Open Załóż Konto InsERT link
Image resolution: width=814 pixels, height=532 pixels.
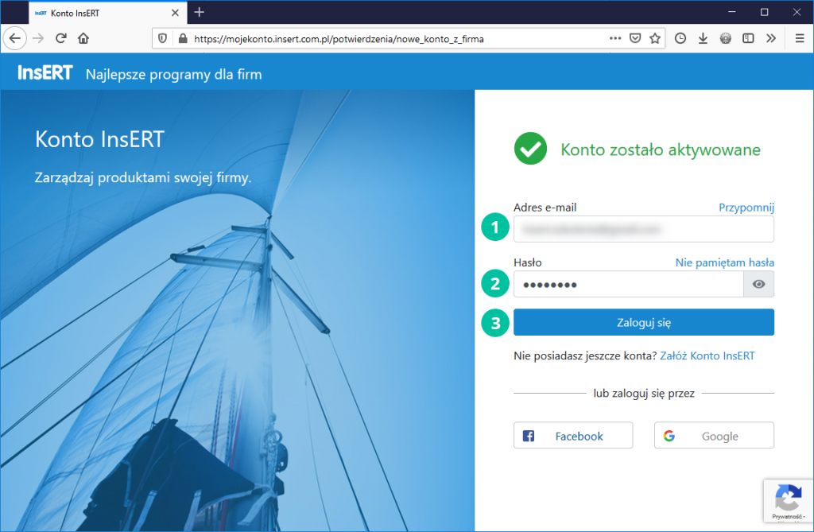coord(707,356)
